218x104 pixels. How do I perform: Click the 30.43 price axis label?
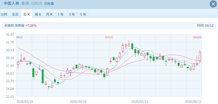click(10, 50)
